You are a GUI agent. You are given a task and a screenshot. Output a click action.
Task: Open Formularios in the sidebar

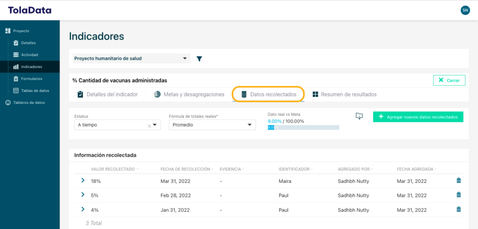tap(32, 78)
